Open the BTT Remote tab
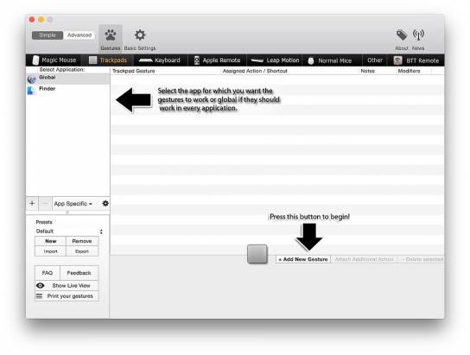This screenshot has height=355, width=470. coord(416,60)
